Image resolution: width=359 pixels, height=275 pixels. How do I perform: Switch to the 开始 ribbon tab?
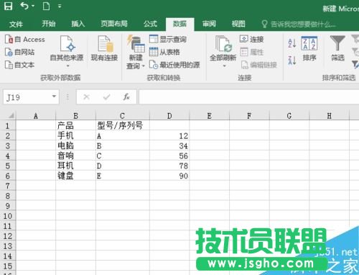[49, 24]
